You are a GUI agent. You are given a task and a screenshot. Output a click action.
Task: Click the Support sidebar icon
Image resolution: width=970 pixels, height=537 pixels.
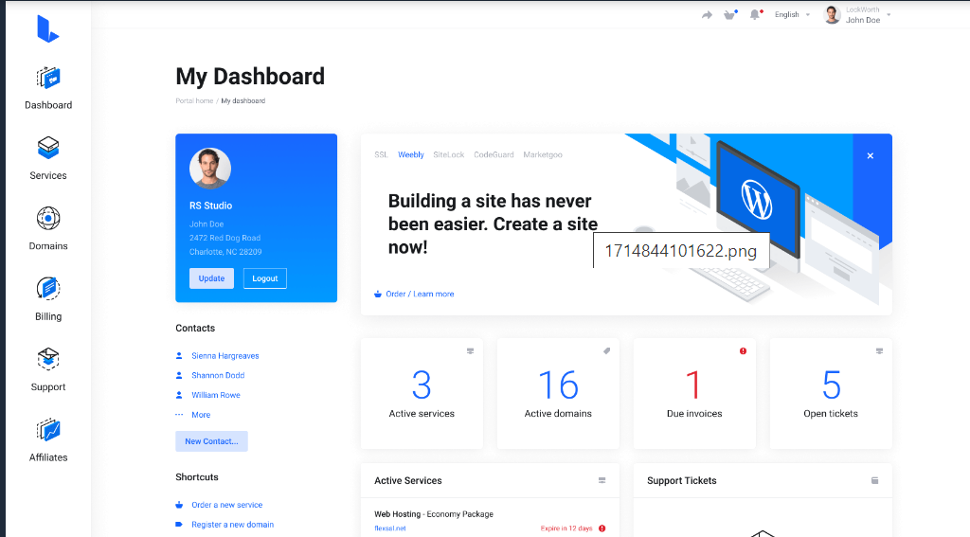pyautogui.click(x=48, y=359)
